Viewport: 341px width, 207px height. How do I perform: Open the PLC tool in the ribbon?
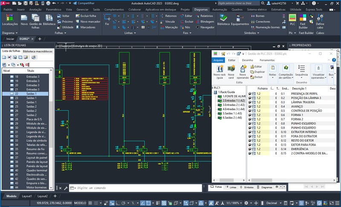292,20
